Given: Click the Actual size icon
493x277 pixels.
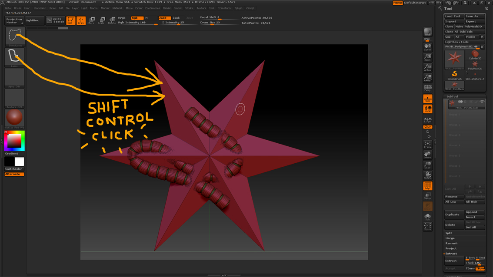Looking at the screenshot, I should click(428, 68).
